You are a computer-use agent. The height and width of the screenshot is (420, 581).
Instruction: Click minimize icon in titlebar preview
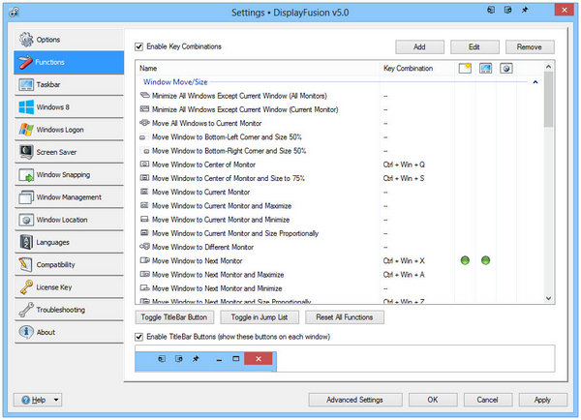[219, 359]
